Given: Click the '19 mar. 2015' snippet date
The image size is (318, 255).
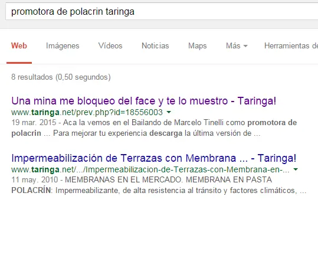Looking at the screenshot, I should (34, 123).
